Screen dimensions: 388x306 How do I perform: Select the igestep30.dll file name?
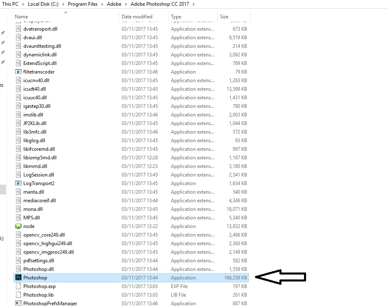click(x=36, y=106)
